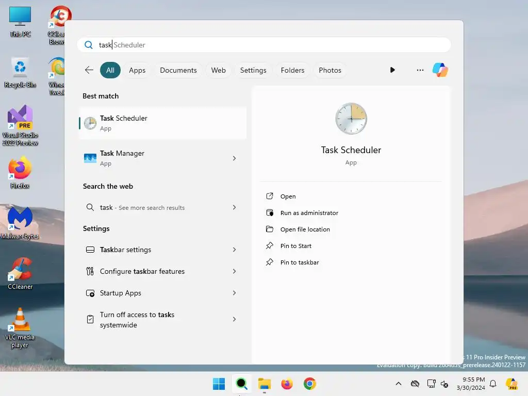Switch to the Apps filter tab

tap(137, 70)
